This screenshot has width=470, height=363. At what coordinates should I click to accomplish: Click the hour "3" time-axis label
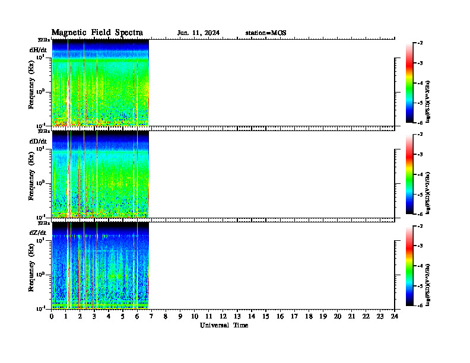[94, 317]
